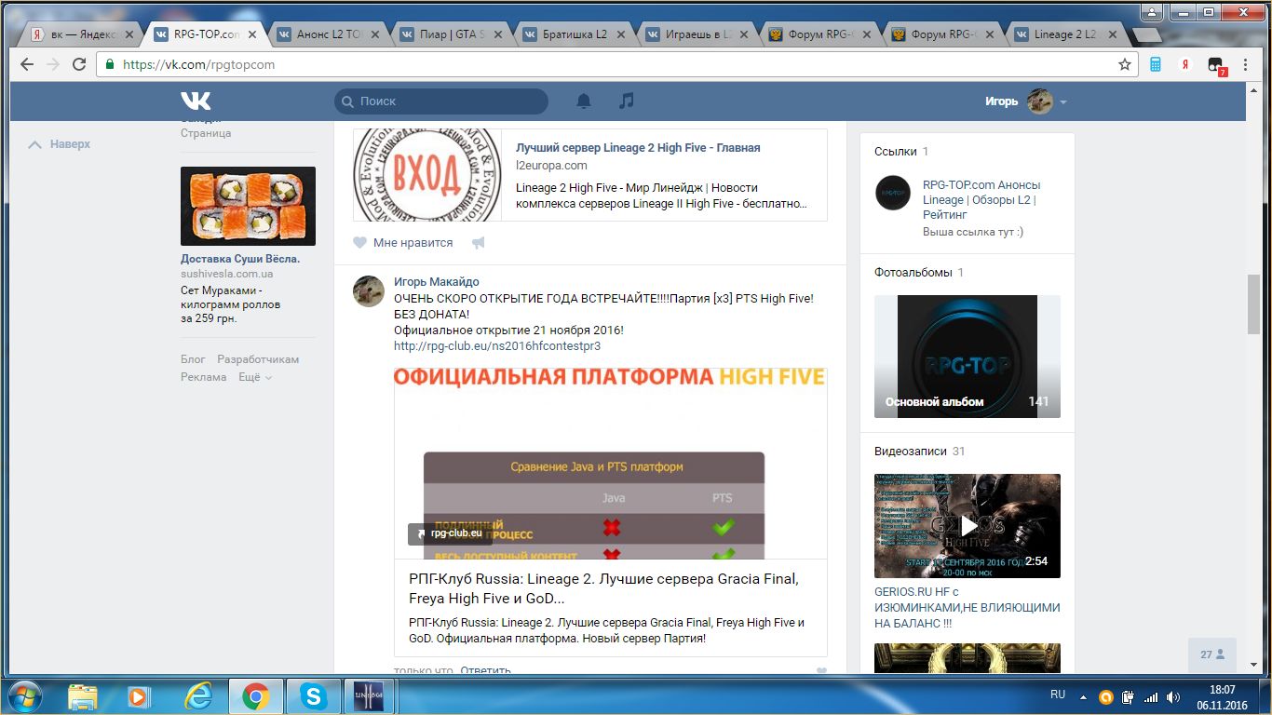1272x715 pixels.
Task: Click the browser back arrow
Action: pos(26,64)
